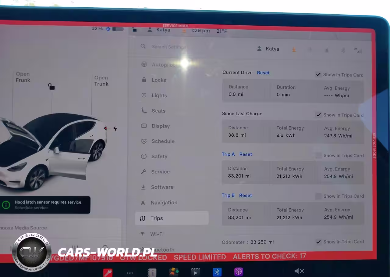
Task: Reset the Current Drive stats
Action: (x=263, y=73)
